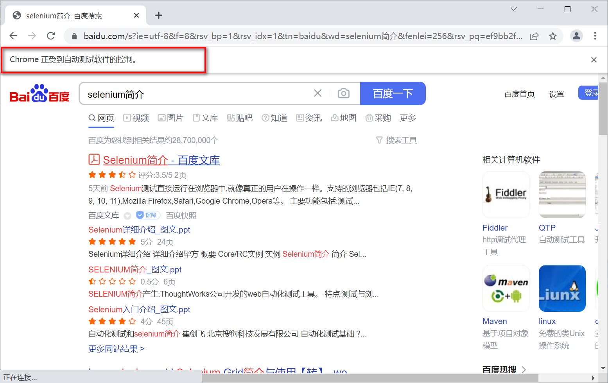Switch to the 资讯 tab
This screenshot has width=608, height=383.
click(309, 118)
